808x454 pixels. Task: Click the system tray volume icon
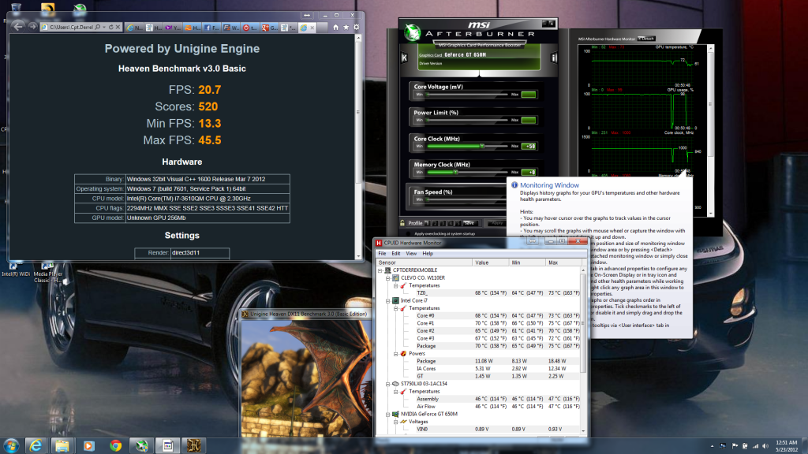pos(765,446)
